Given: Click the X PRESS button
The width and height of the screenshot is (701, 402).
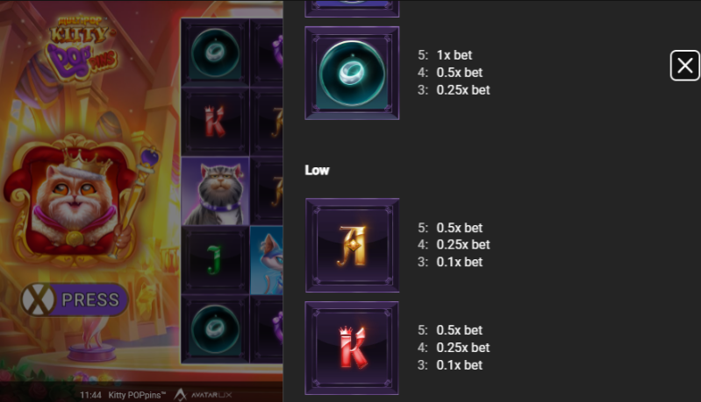Looking at the screenshot, I should click(75, 300).
